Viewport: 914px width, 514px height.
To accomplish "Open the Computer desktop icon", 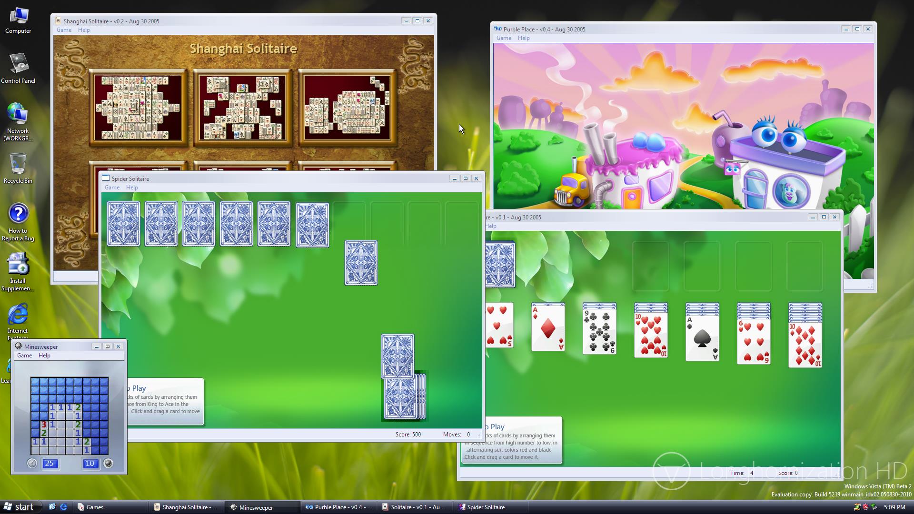I will (x=18, y=20).
